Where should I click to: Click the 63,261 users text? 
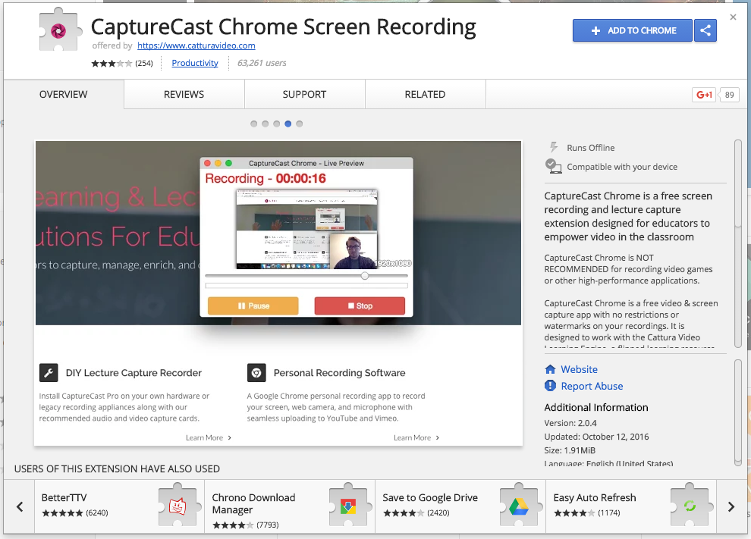tap(262, 63)
